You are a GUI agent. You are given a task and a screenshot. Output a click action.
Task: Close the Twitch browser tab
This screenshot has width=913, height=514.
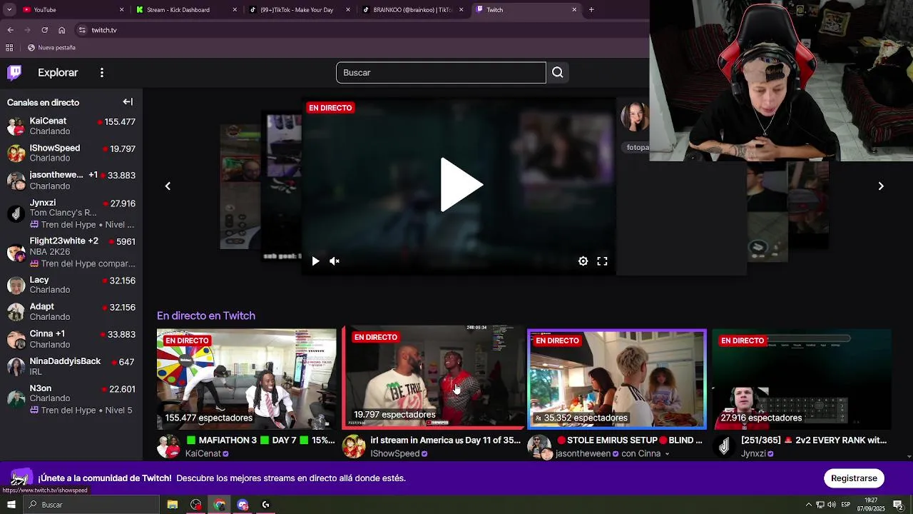coord(574,10)
